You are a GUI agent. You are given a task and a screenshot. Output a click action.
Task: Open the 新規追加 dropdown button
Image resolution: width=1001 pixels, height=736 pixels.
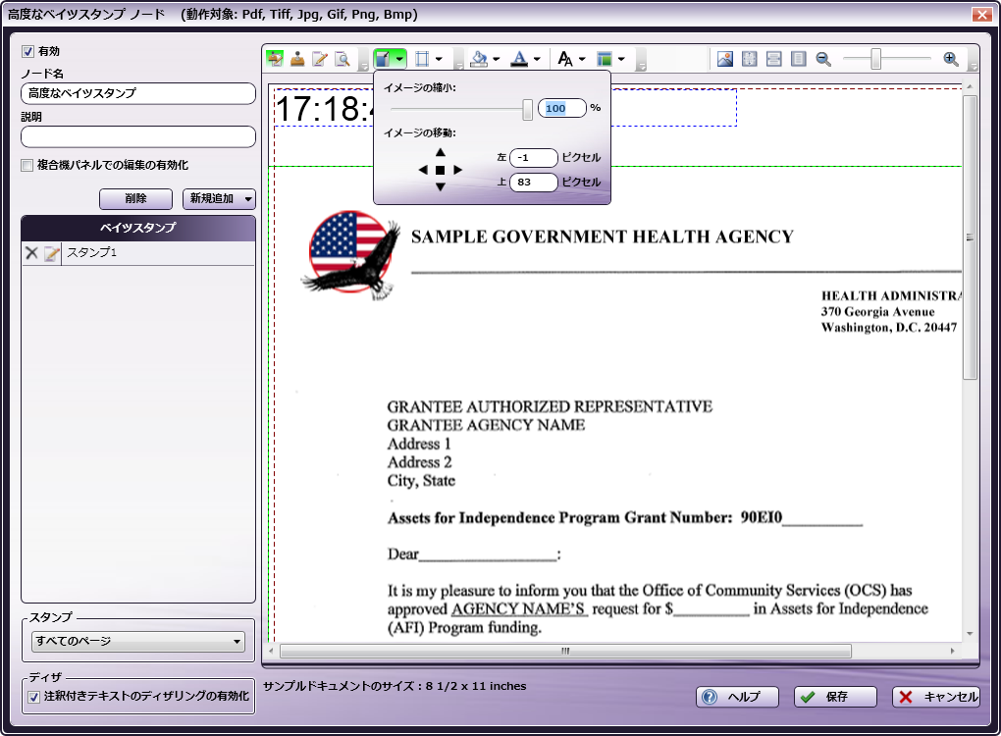coord(219,199)
